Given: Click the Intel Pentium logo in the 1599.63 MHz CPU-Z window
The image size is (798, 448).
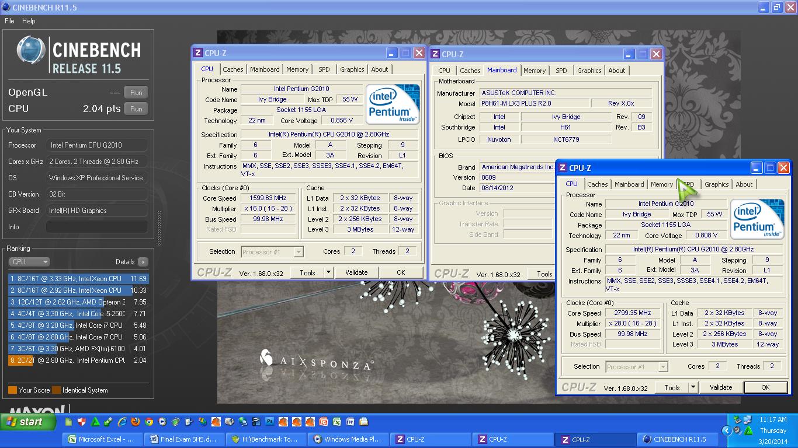Looking at the screenshot, I should (393, 104).
